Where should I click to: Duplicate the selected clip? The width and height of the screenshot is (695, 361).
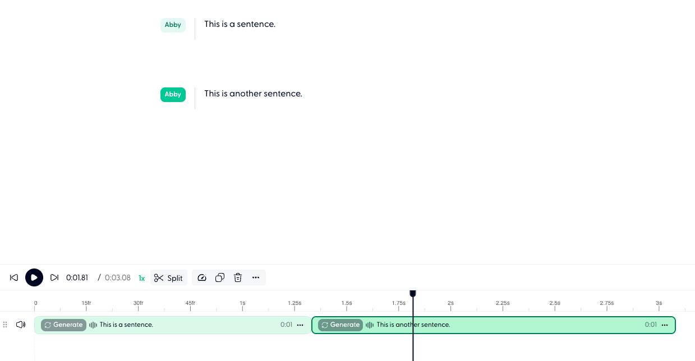coord(220,277)
